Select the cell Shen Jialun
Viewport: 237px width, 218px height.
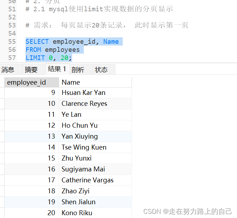click(96, 202)
